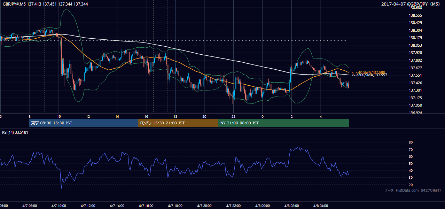Click RSI scale level 40
Viewport: 445px width, 209px height.
411,170
